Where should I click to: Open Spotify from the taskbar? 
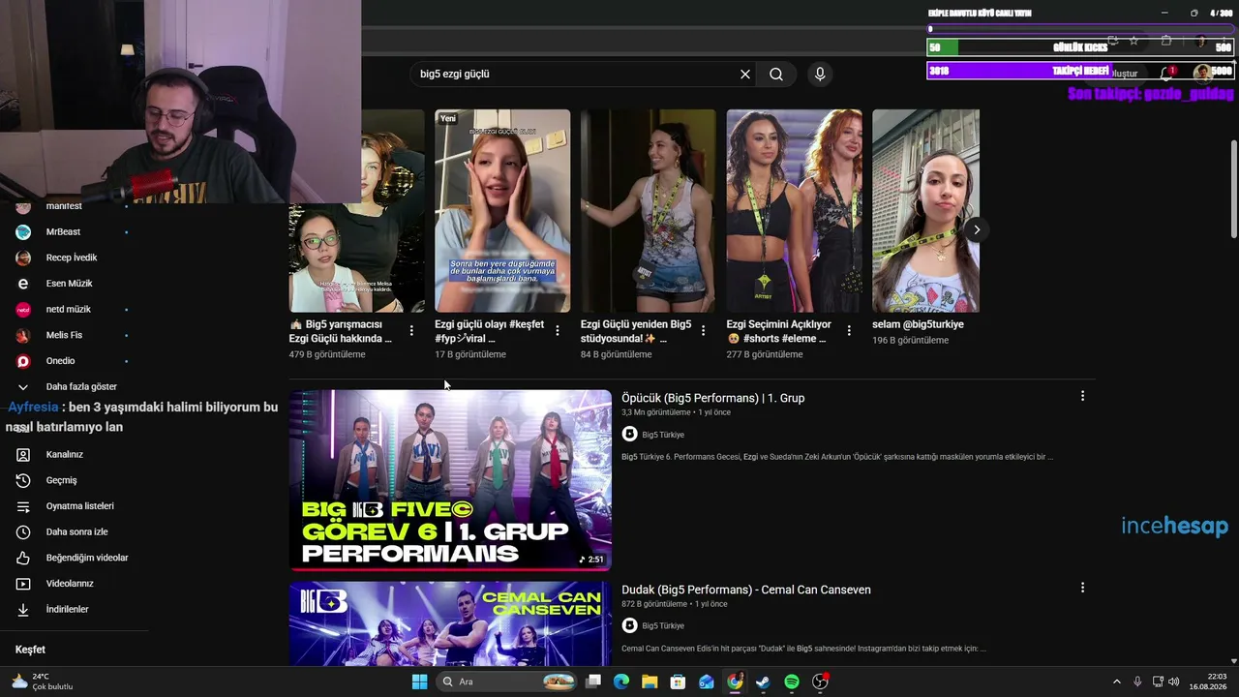pyautogui.click(x=792, y=682)
